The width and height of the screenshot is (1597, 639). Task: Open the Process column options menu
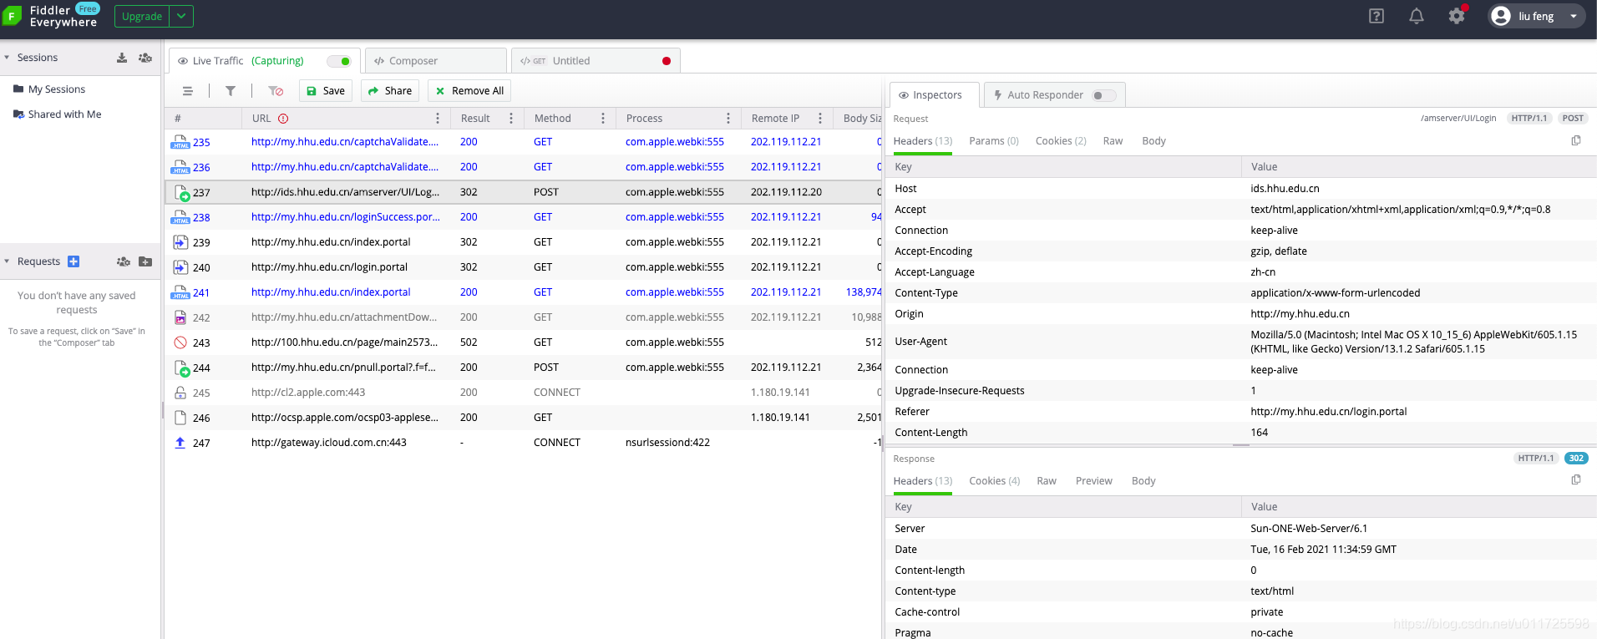728,119
